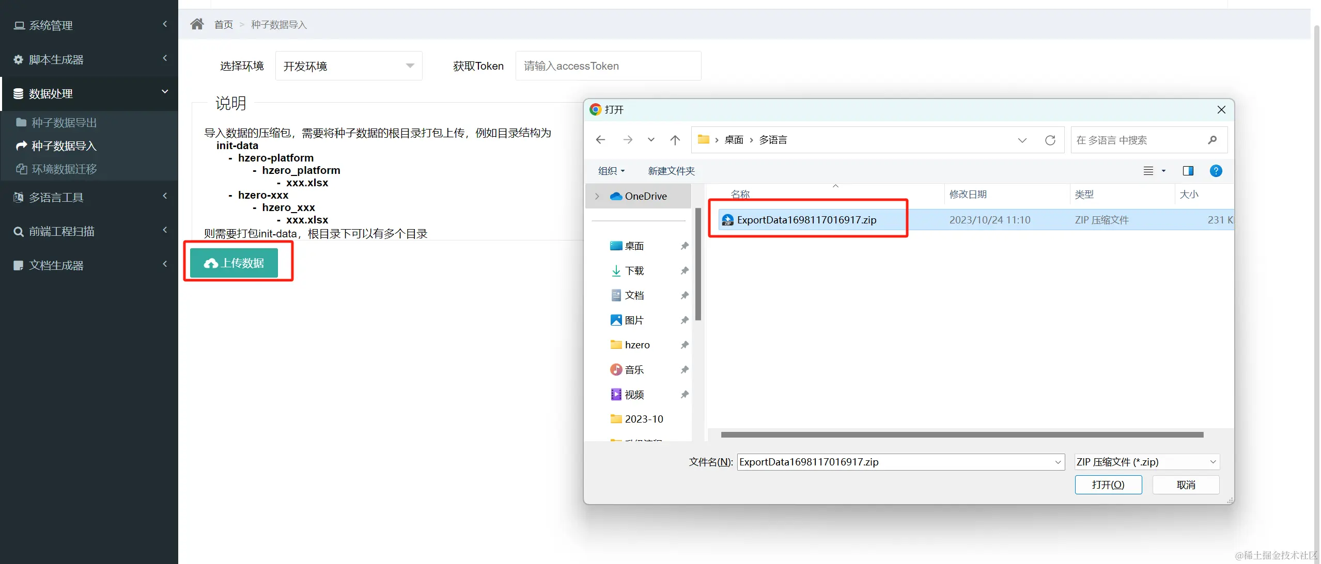1321x564 pixels.
Task: Click the 打开(O) button
Action: click(1108, 485)
